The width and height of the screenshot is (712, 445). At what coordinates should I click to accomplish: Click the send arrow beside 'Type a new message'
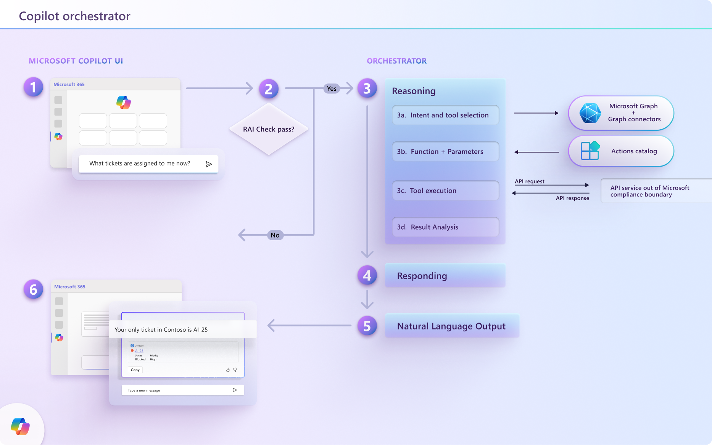[x=235, y=390]
